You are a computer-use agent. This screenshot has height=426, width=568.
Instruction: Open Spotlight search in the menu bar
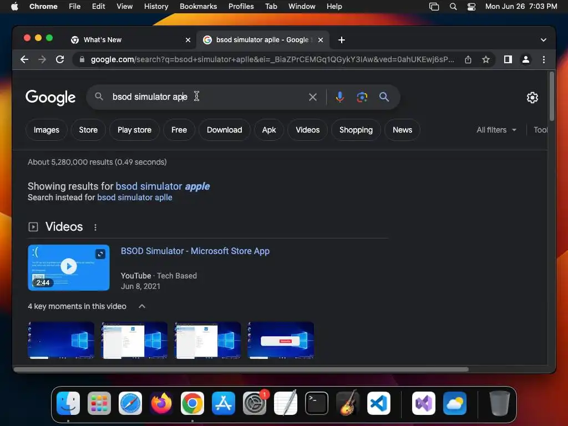coord(453,7)
